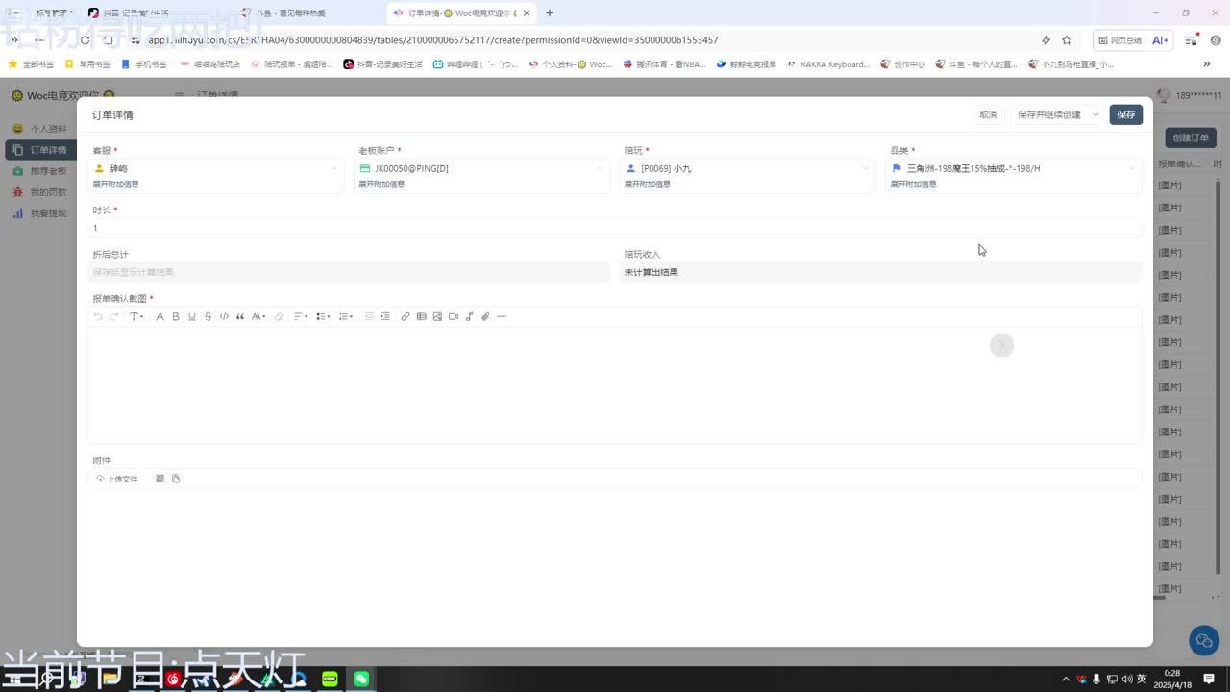Open the font color picker (A icon)
Screen dimensions: 1230x692
160,316
